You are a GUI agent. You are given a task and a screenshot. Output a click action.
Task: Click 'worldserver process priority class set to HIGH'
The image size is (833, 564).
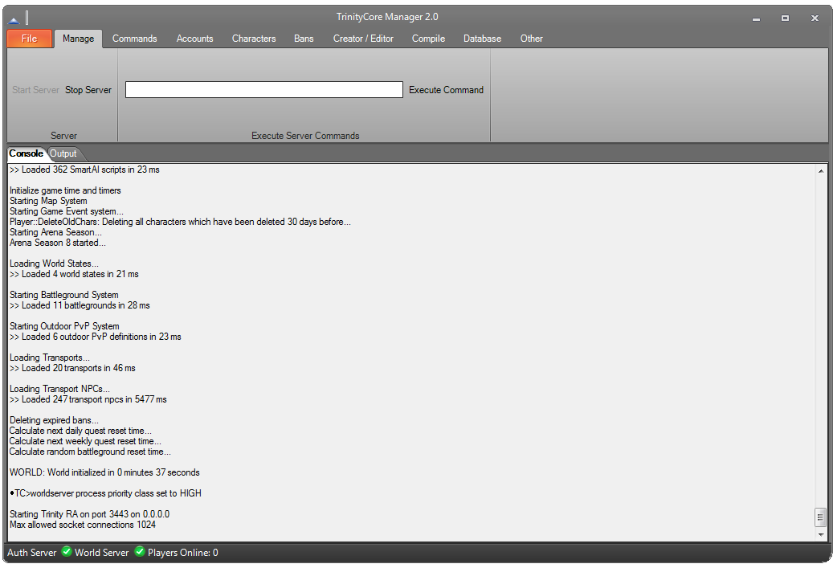[105, 493]
